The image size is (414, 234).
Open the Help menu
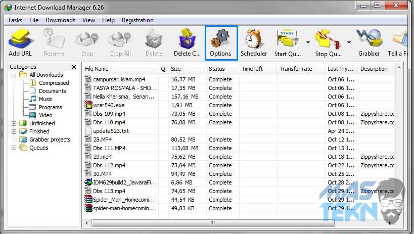[108, 20]
